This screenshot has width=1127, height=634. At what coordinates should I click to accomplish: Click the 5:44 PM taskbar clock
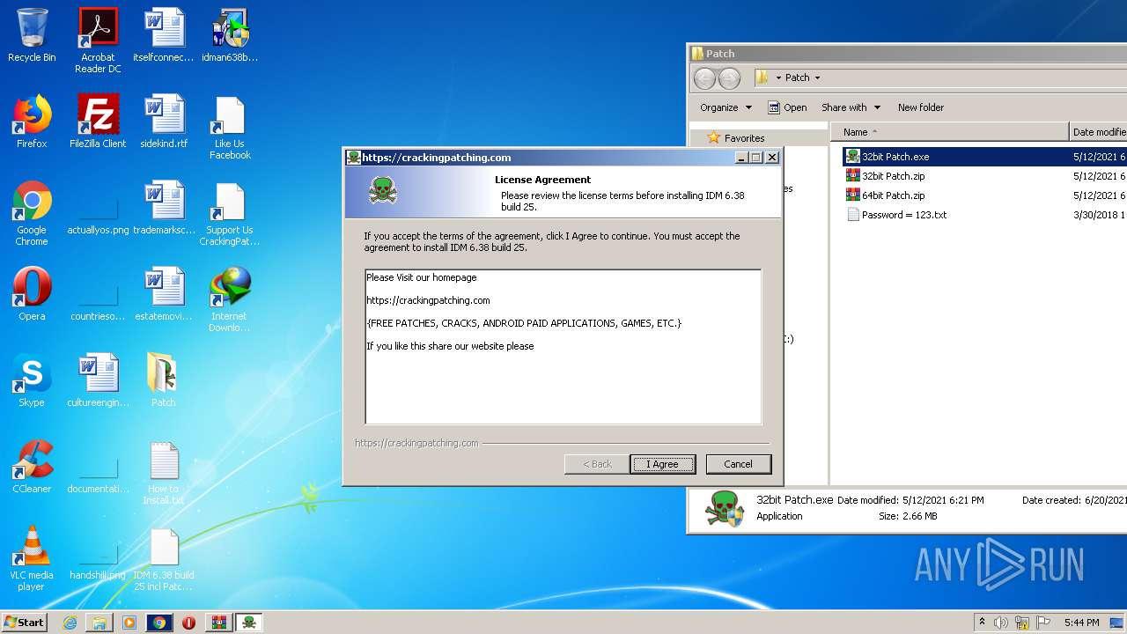coord(1081,623)
